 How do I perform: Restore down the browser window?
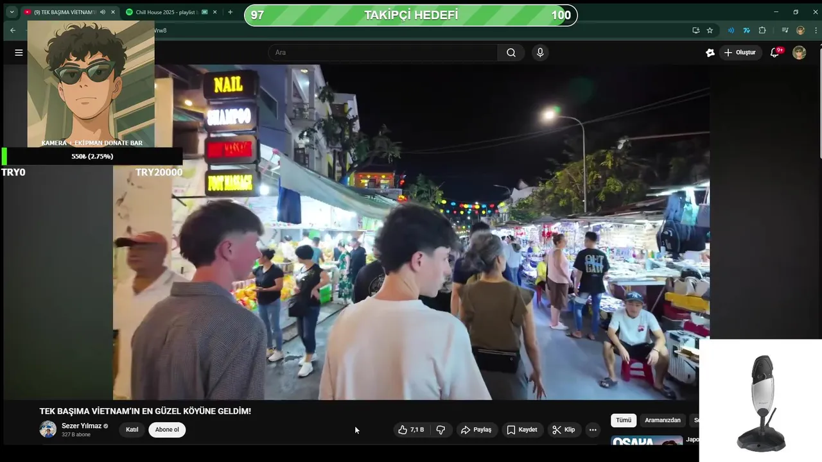pyautogui.click(x=796, y=12)
